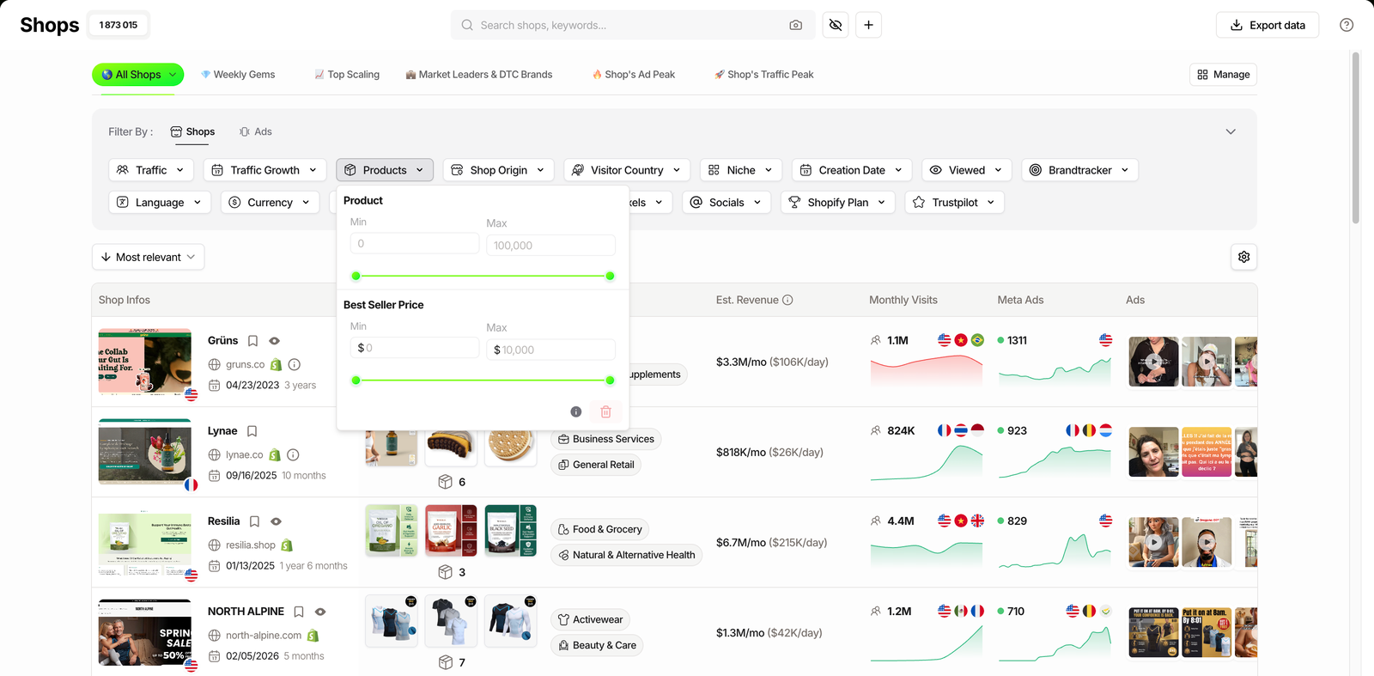Click the Est. Revenue info icon
The height and width of the screenshot is (676, 1374).
787,300
